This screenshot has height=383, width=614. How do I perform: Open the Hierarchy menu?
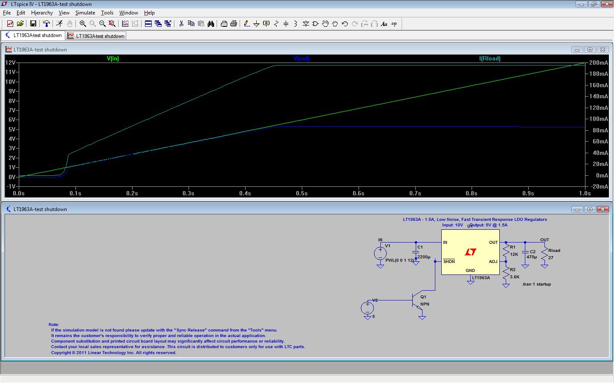click(x=42, y=13)
